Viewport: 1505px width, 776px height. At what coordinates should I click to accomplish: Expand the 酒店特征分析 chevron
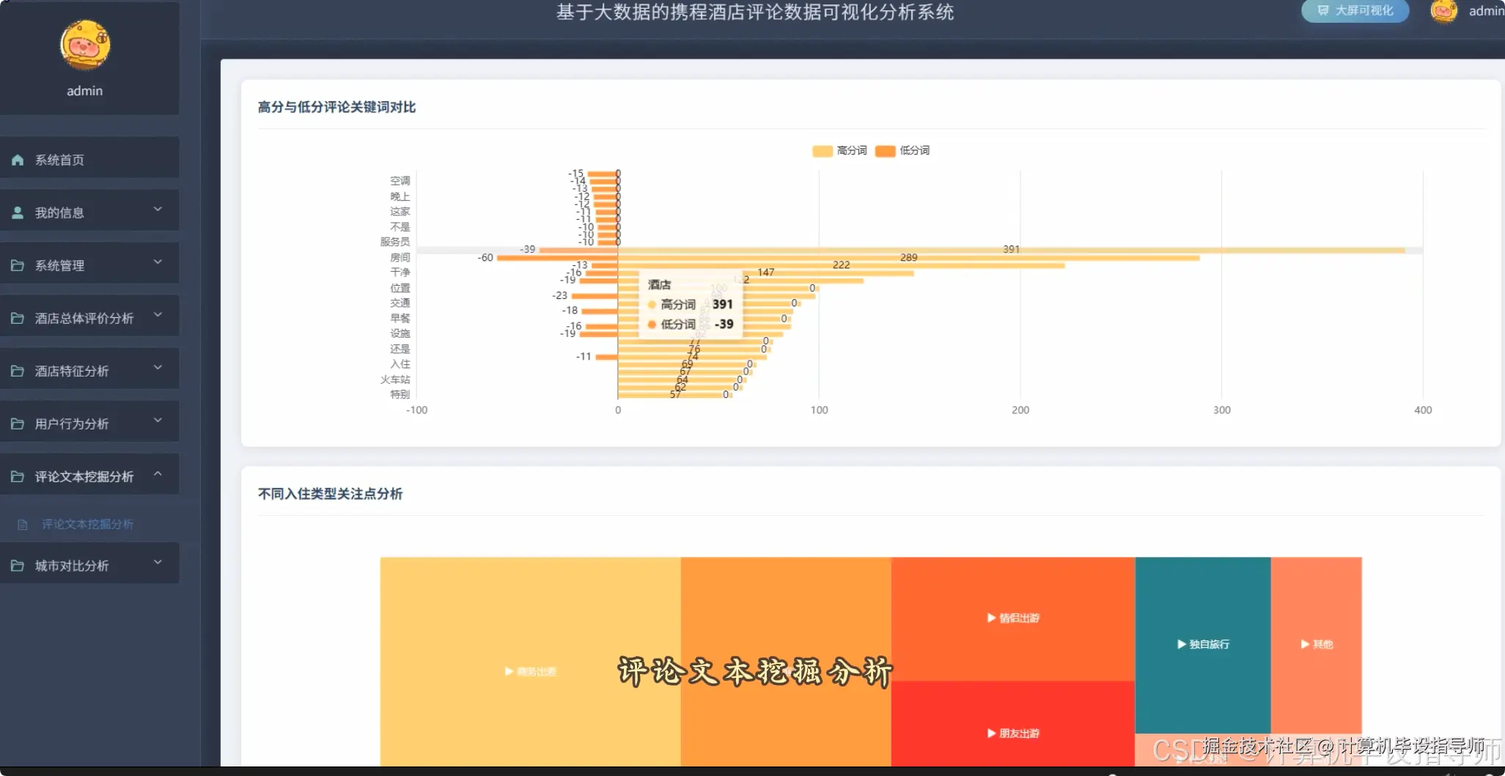pos(158,368)
